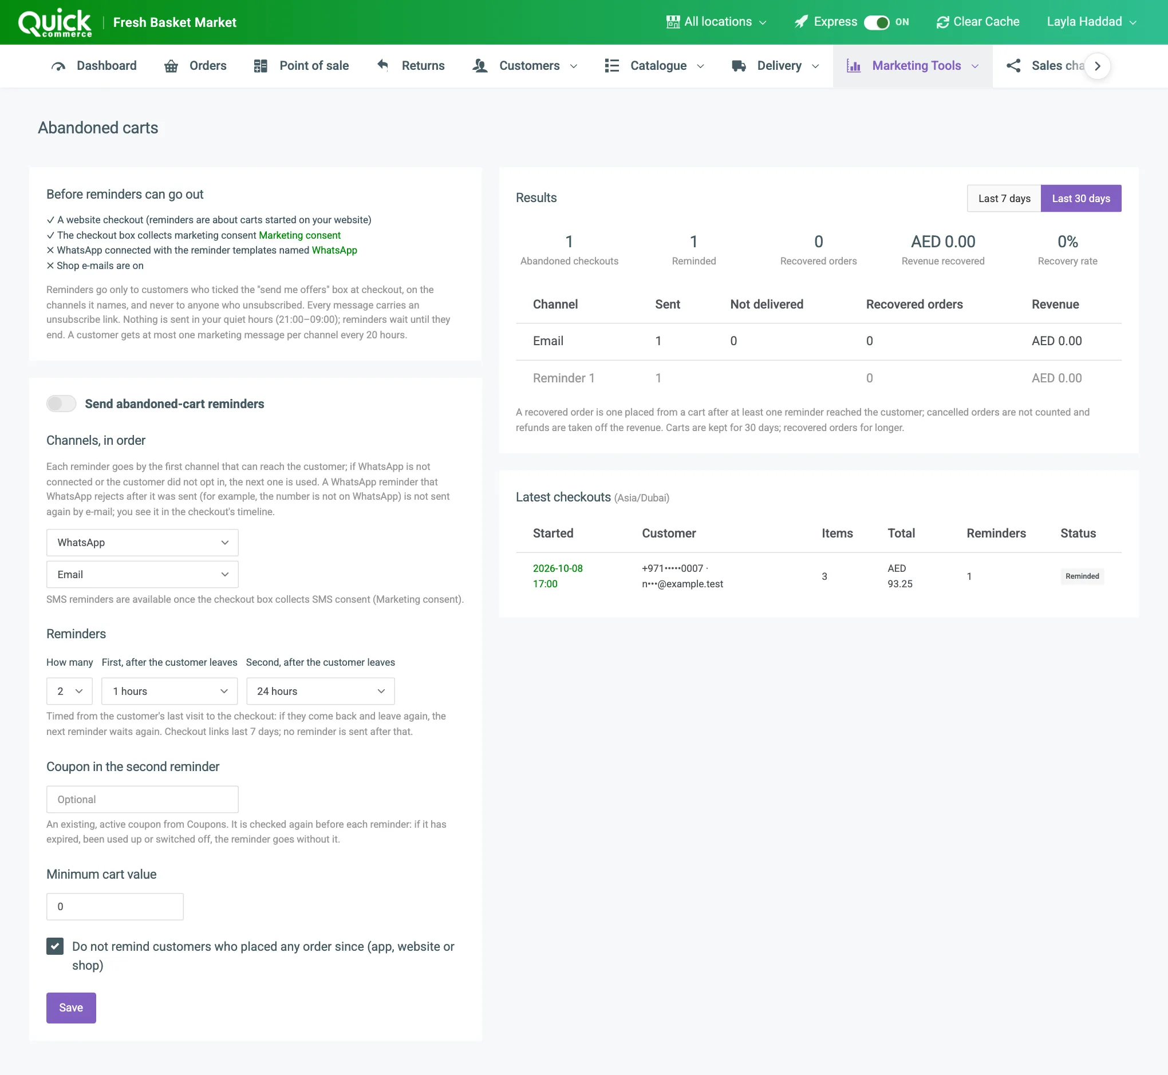Click the Clear Cache refresh icon
Image resolution: width=1168 pixels, height=1075 pixels.
(942, 22)
